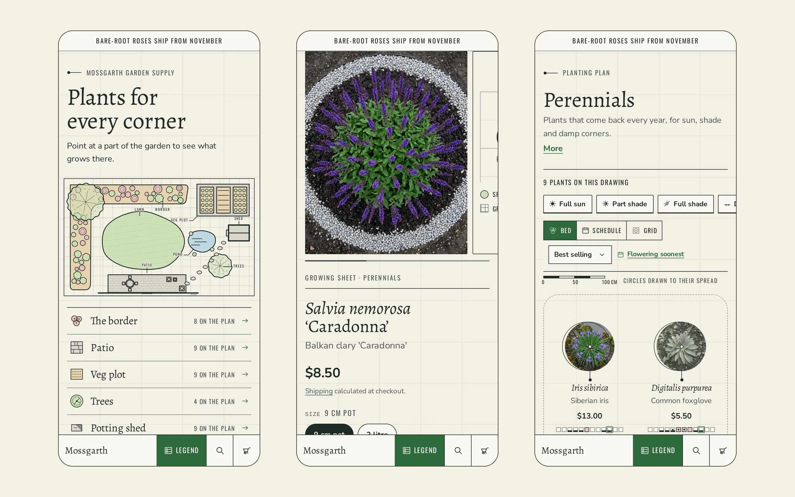795x497 pixels.
Task: Click the "$5.50" price
Action: pos(681,416)
